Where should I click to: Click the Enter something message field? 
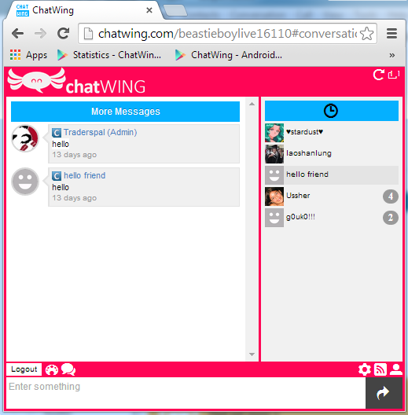pyautogui.click(x=186, y=393)
